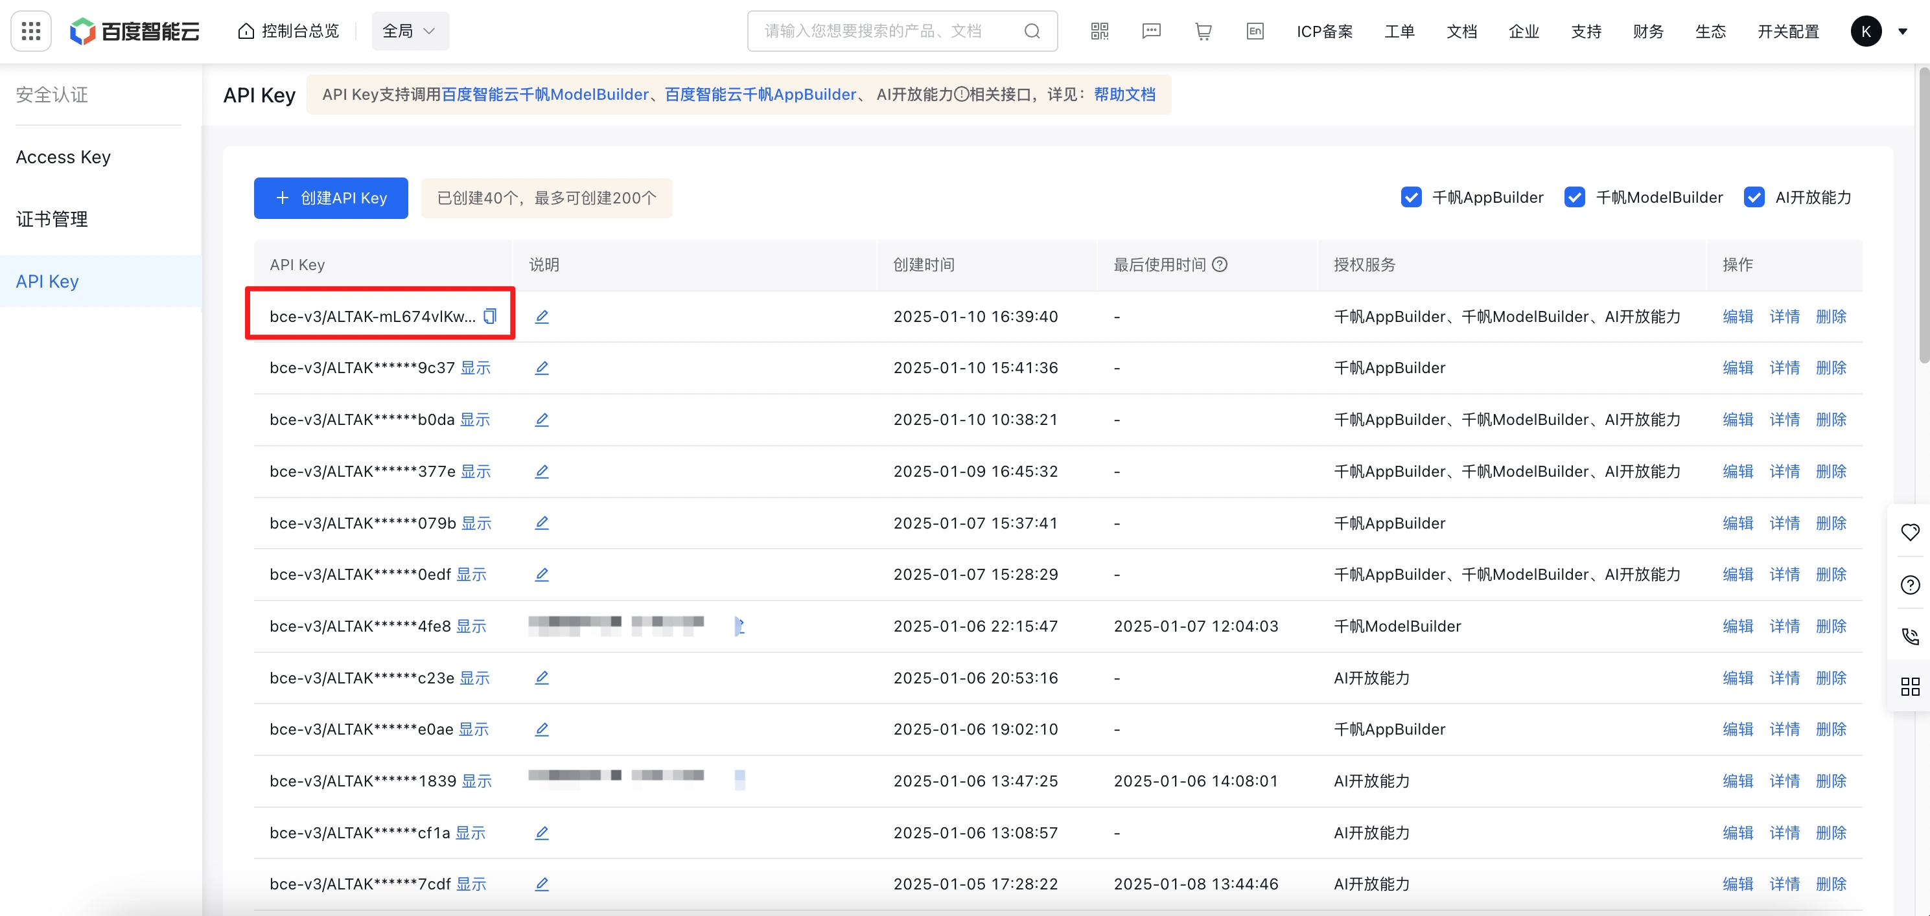
Task: Open 支持 in top navigation
Action: point(1585,32)
